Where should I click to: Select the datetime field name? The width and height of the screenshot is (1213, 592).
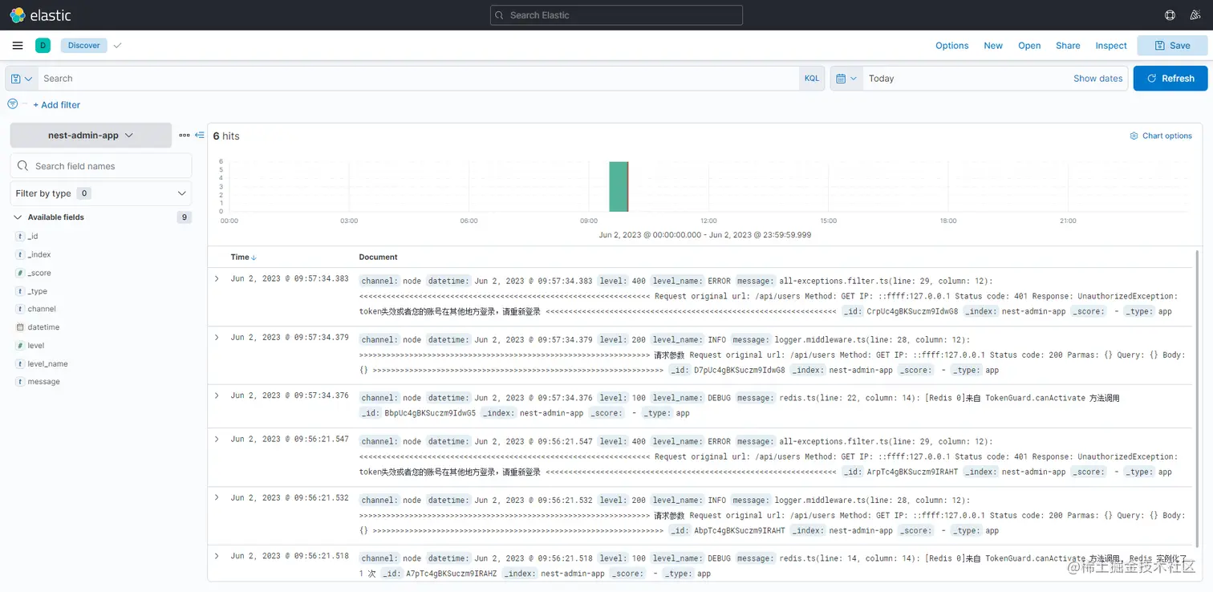pyautogui.click(x=43, y=327)
